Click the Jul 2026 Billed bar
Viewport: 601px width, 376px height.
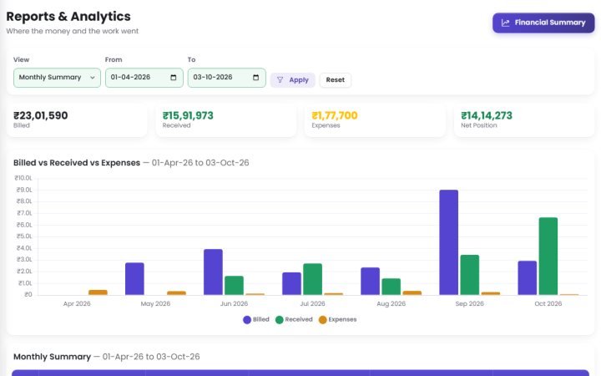291,284
